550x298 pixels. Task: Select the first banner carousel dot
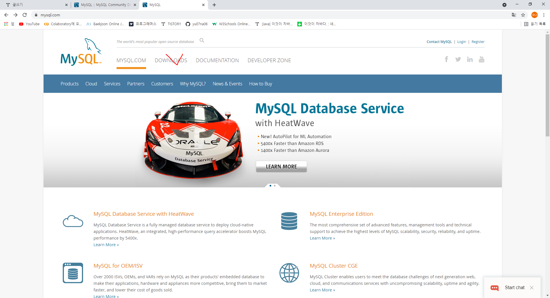pyautogui.click(x=270, y=186)
